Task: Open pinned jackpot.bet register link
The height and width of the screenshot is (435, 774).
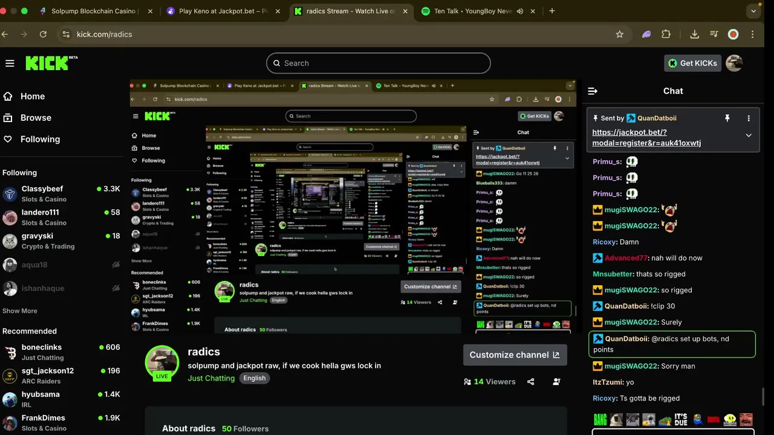Action: [646, 138]
